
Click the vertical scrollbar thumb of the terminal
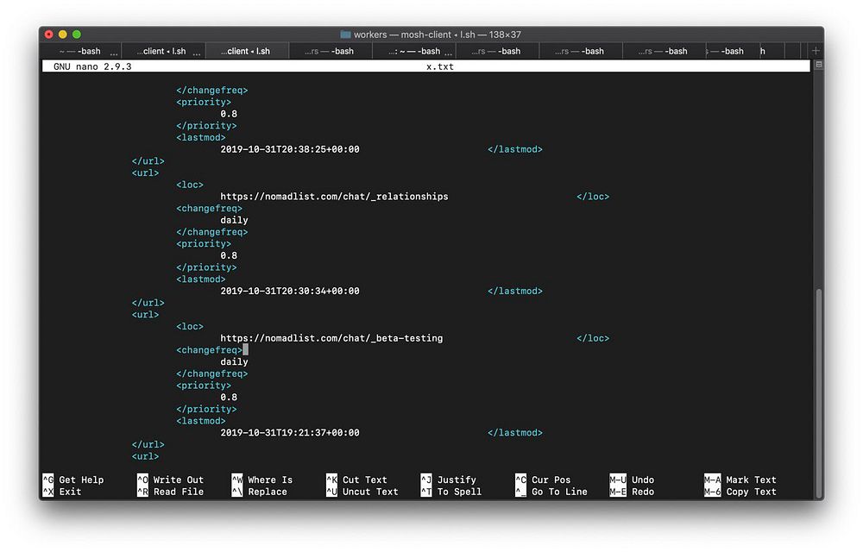click(818, 393)
